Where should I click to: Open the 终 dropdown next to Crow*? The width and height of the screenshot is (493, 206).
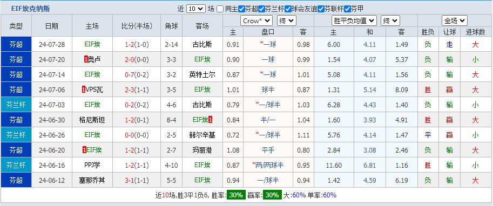click(x=286, y=20)
